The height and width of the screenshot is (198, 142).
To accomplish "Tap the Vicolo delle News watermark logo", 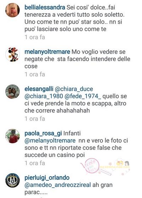I will (x=90, y=166).
